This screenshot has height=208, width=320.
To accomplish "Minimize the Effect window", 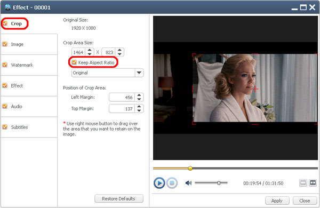I will pos(294,9).
